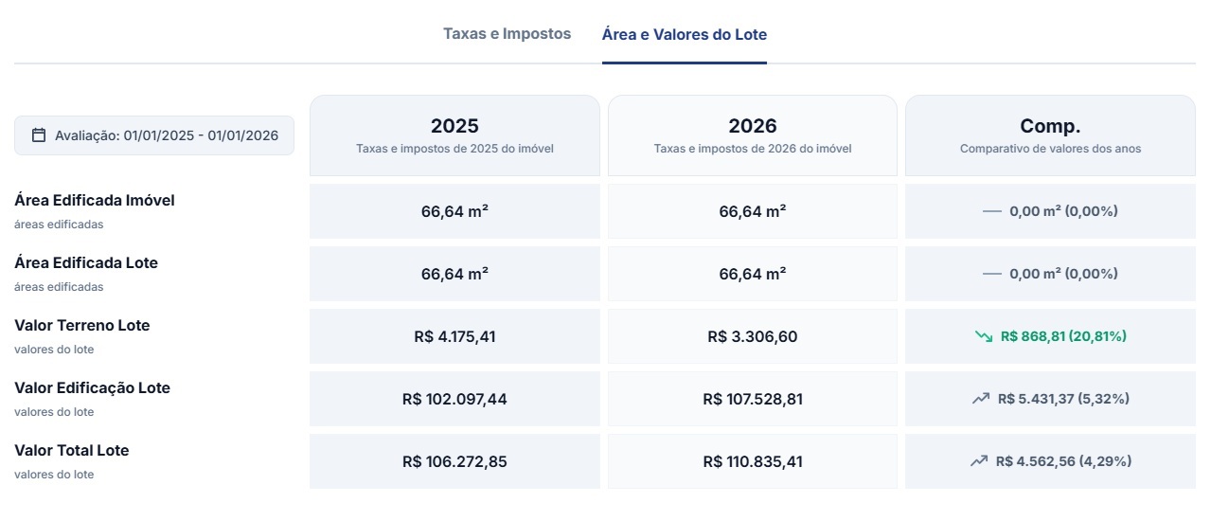Click the 2026 total R$ 110.835,41 cell

pyautogui.click(x=752, y=461)
